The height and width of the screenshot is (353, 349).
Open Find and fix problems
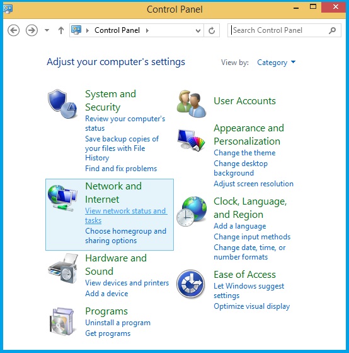coord(121,169)
